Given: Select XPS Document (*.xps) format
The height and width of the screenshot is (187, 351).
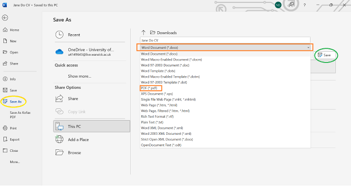Looking at the screenshot, I should click(x=157, y=94).
